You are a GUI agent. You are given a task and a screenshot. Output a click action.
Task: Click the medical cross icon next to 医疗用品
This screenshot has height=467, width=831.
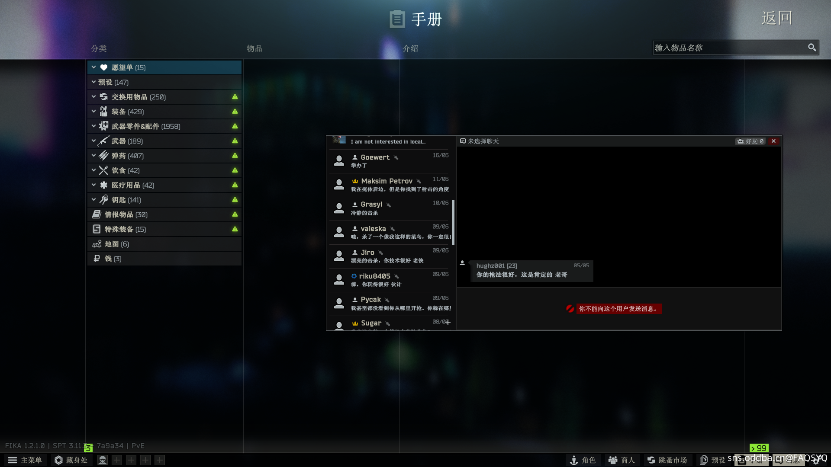[x=104, y=185]
